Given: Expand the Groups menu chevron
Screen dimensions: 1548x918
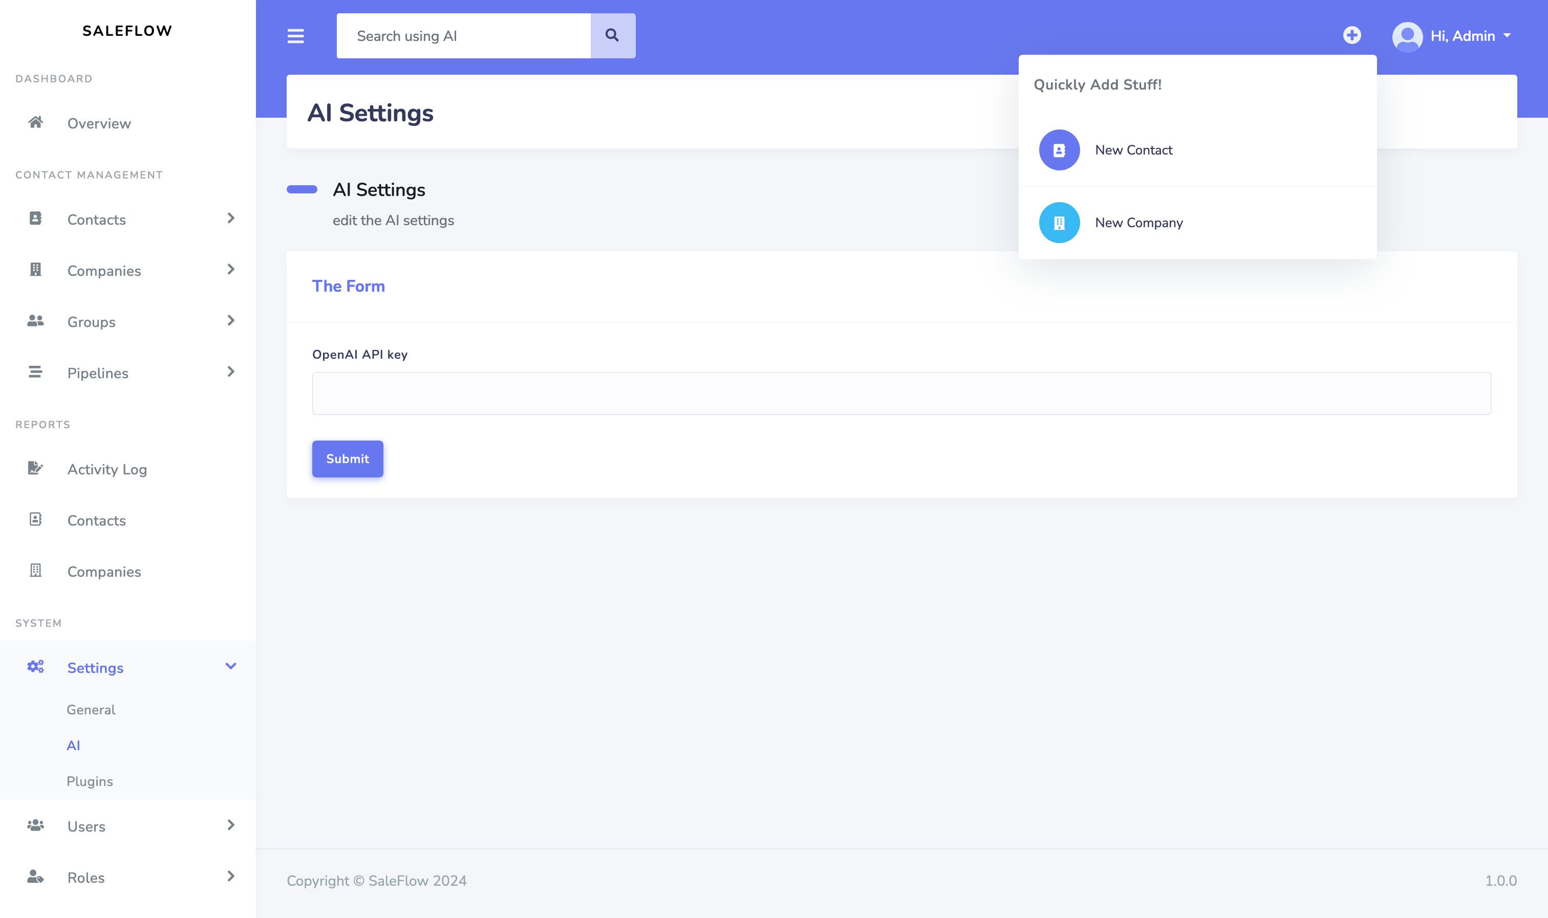Looking at the screenshot, I should 231,321.
